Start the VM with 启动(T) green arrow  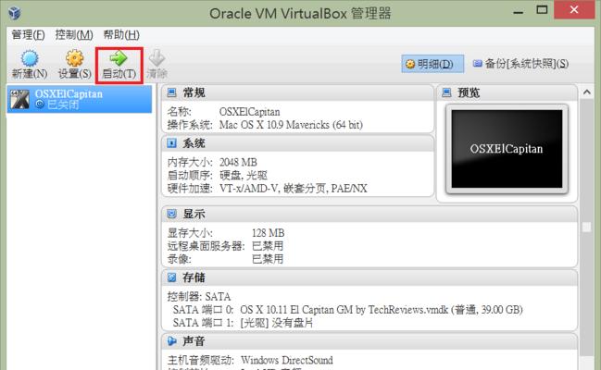tap(119, 58)
